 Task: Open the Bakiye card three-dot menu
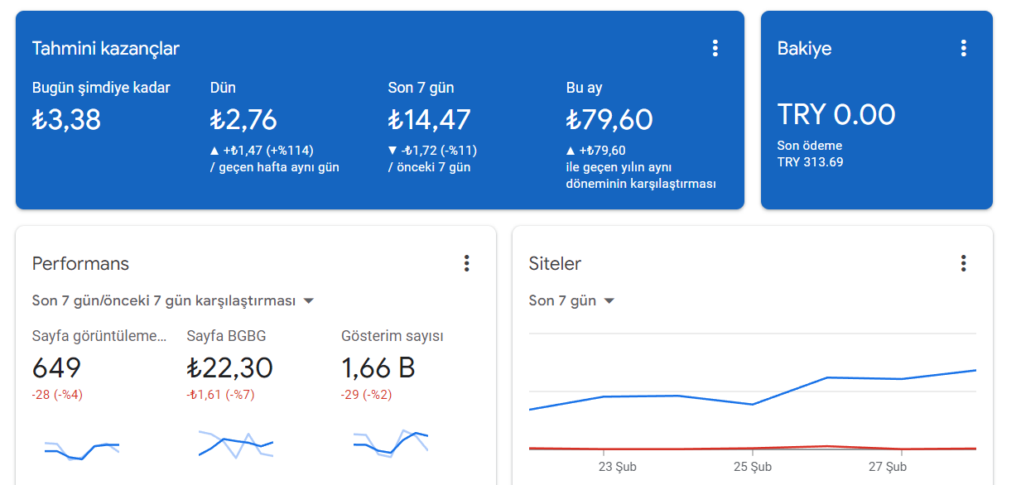[963, 48]
